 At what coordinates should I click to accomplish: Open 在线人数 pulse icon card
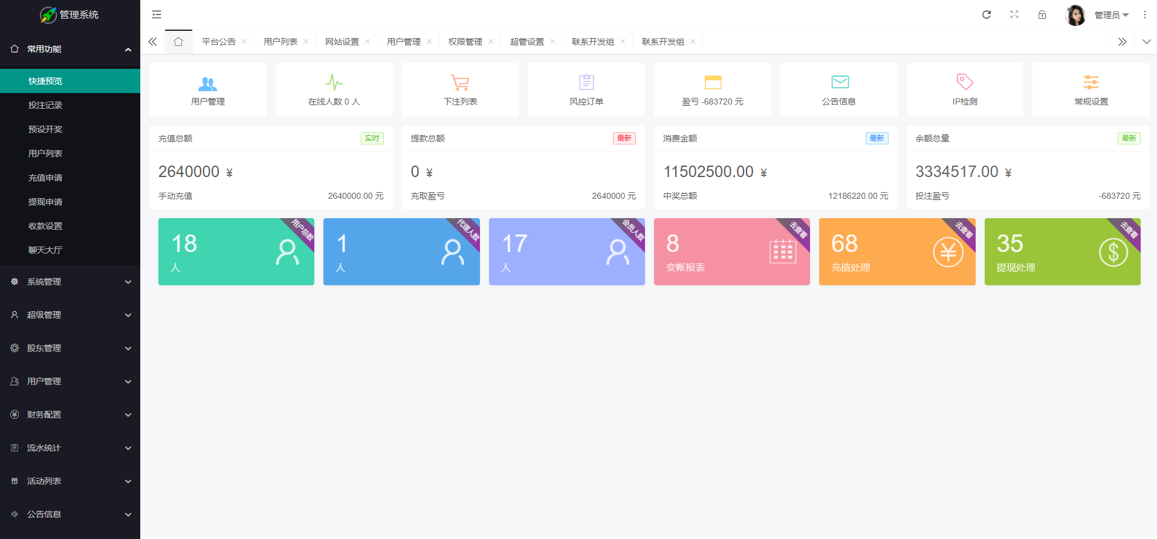(x=334, y=90)
